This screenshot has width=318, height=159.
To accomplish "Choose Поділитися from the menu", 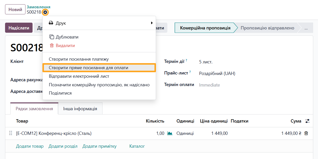I will click(x=99, y=93).
